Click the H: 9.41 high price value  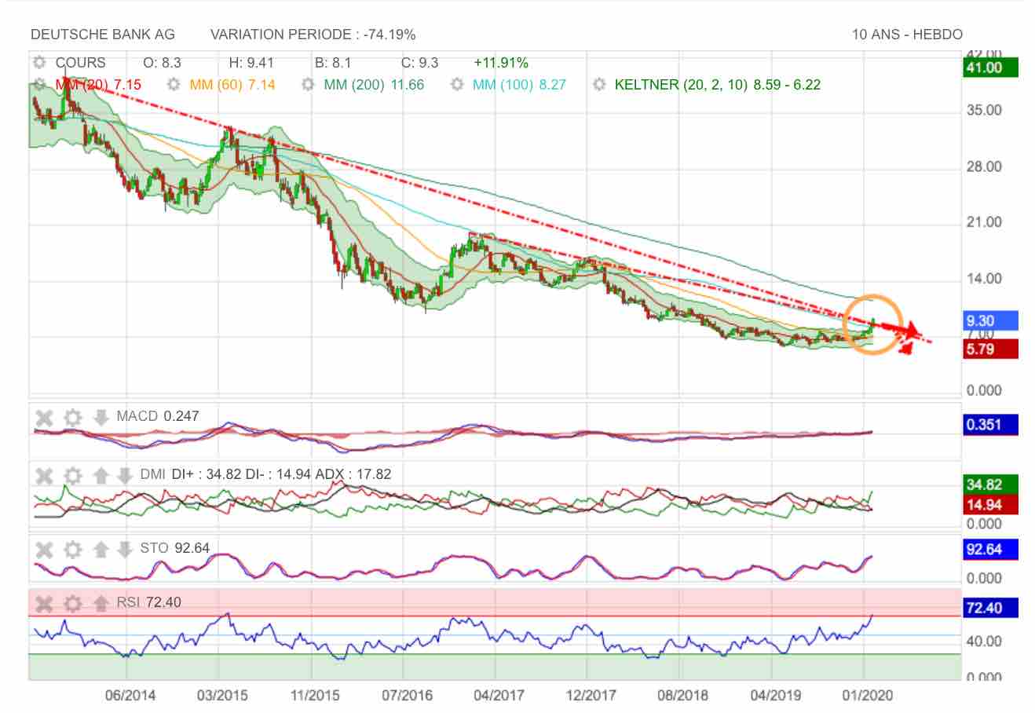(251, 63)
